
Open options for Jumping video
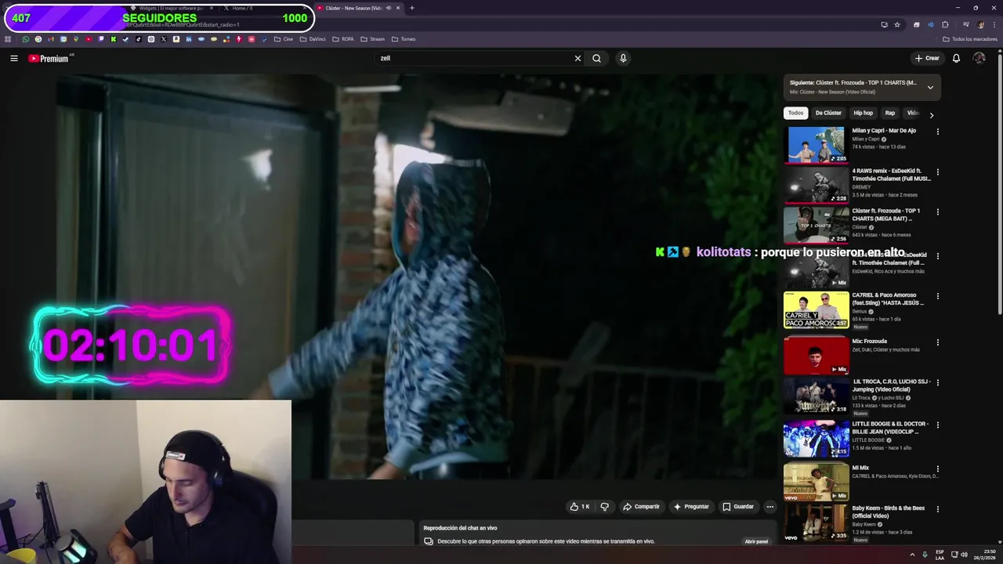click(937, 382)
